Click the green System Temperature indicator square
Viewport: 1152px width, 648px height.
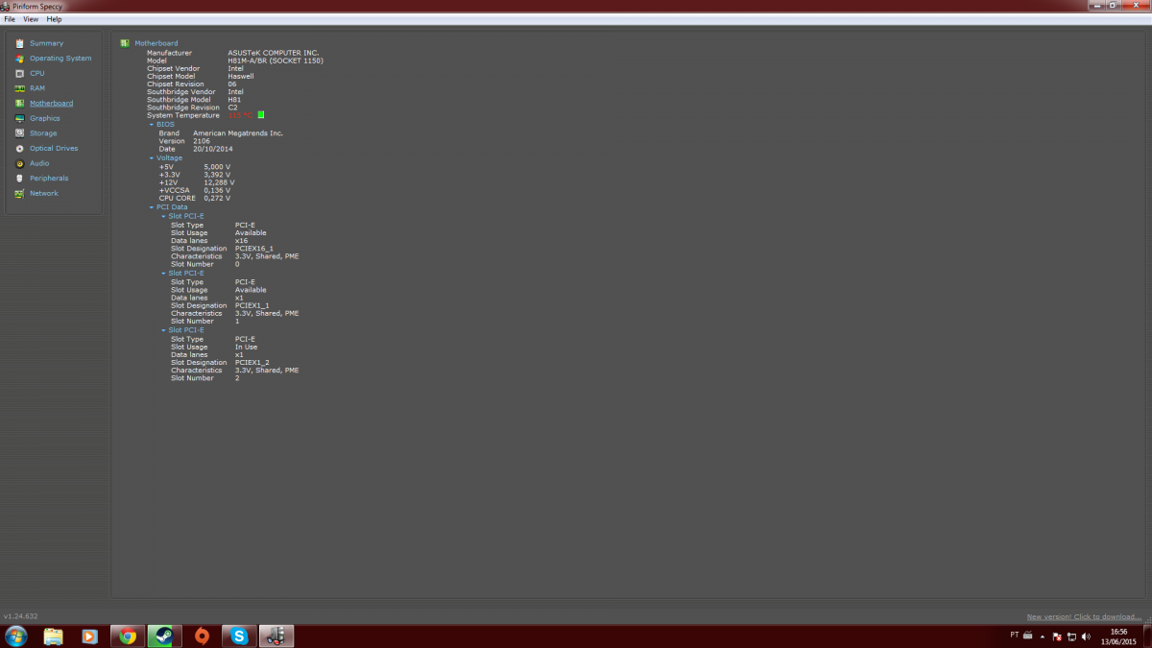tap(260, 115)
